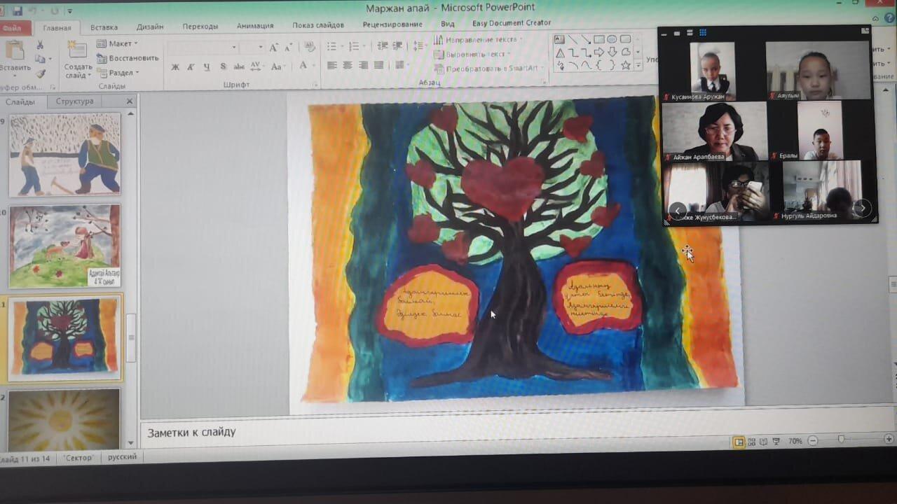Toggle underline Ч formatting
This screenshot has height=504, width=897.
pos(207,67)
